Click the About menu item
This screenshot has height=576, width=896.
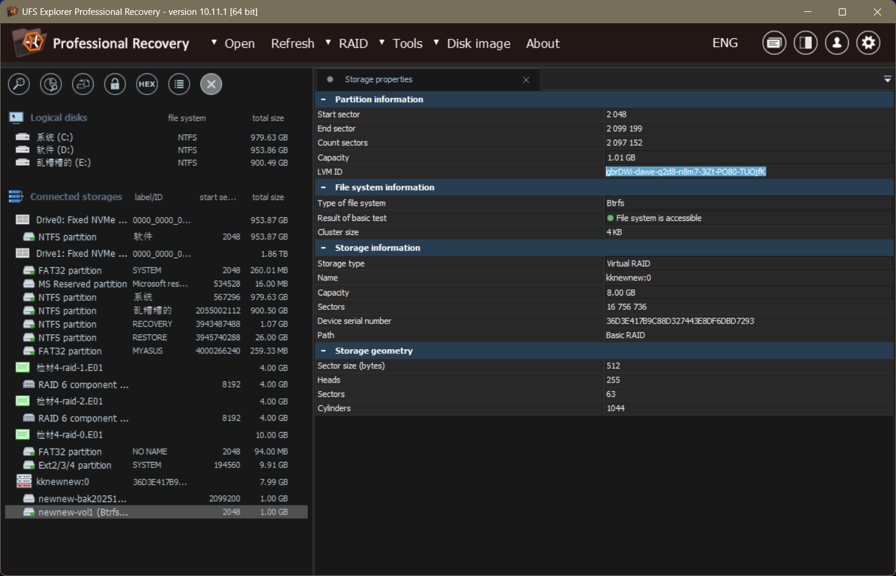[x=543, y=44]
